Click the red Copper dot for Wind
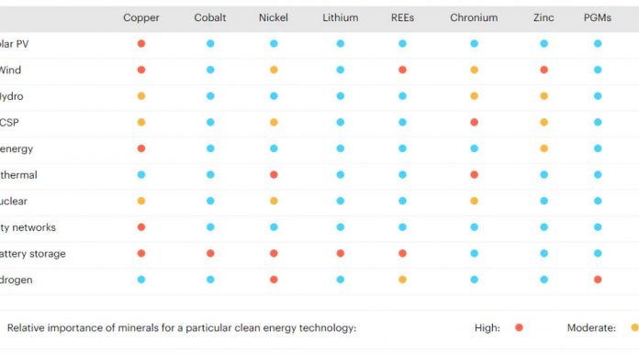This screenshot has height=353, width=639. [x=141, y=70]
